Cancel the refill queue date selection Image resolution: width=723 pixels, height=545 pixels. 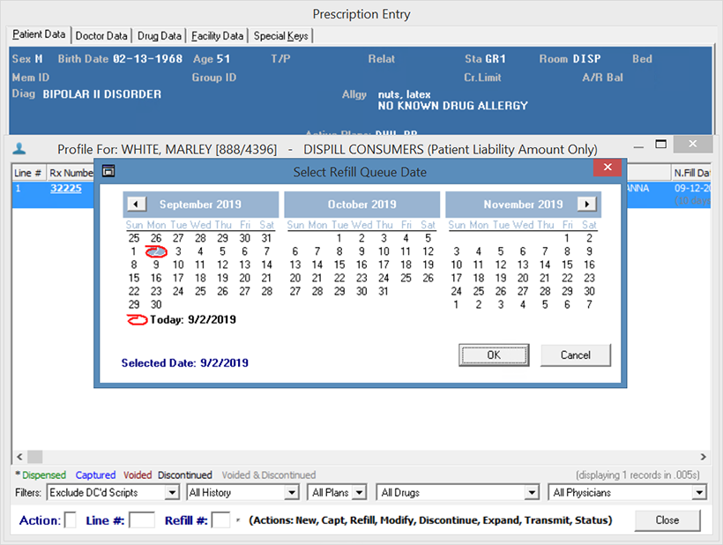576,355
